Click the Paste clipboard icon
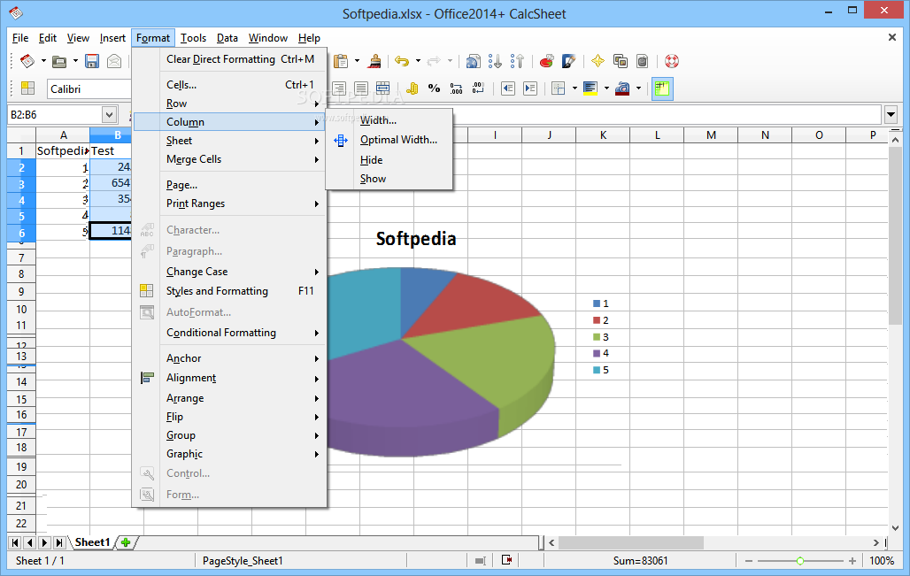This screenshot has width=910, height=576. (x=341, y=61)
